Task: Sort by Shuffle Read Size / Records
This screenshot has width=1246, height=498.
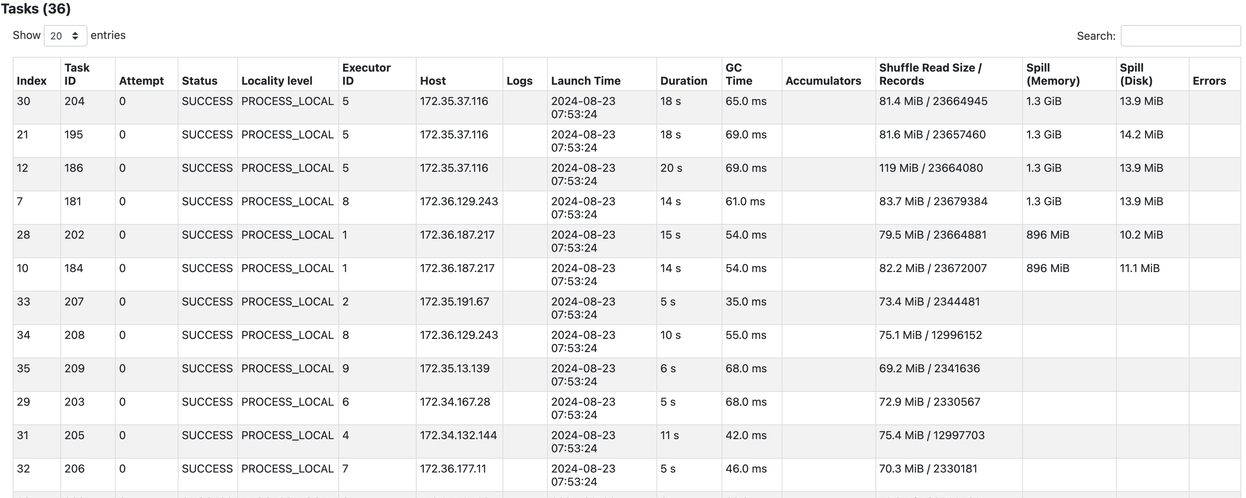Action: [x=930, y=74]
